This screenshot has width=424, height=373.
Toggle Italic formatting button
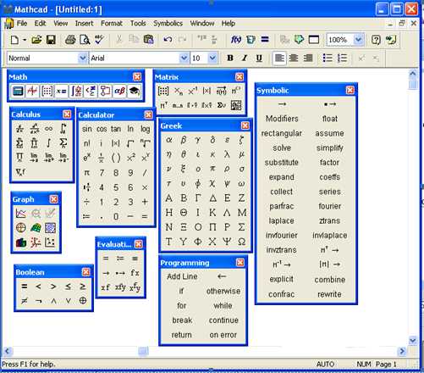click(245, 58)
